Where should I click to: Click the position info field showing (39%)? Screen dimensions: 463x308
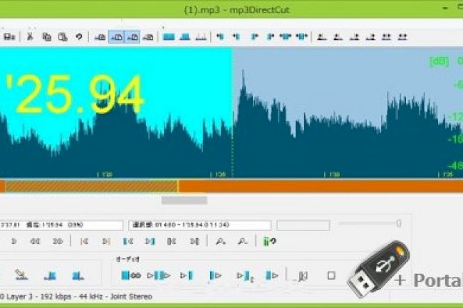[61, 225]
